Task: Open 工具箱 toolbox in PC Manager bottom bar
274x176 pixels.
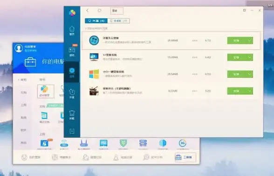Action: [185, 157]
